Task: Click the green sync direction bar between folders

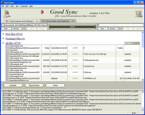Action: coord(73,27)
